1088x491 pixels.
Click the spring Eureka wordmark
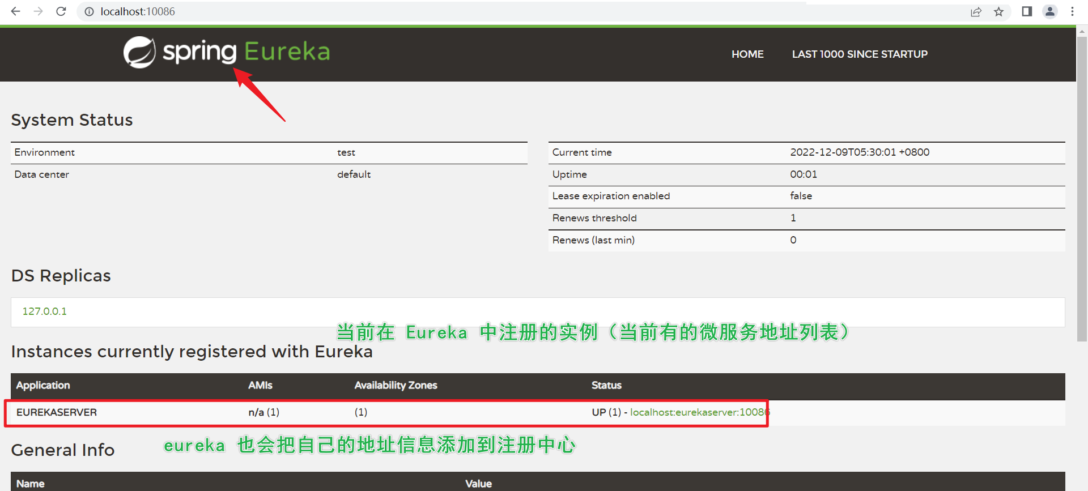coord(246,52)
